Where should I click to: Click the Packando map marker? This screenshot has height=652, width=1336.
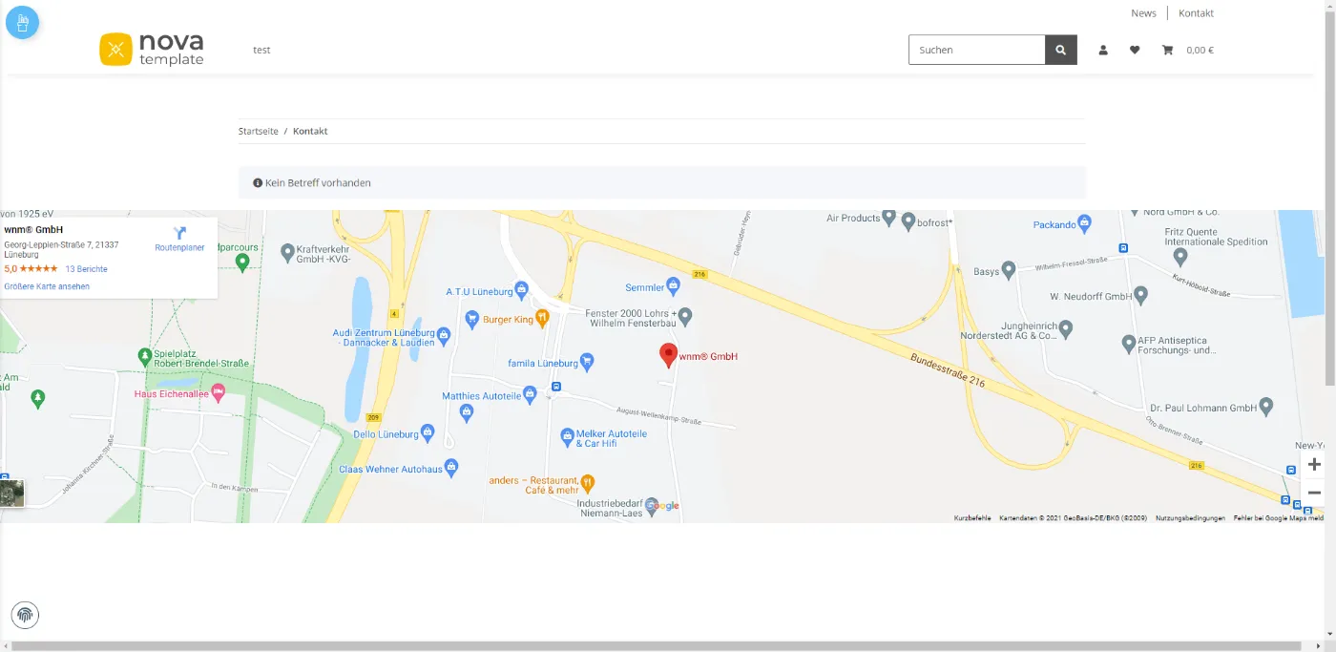[x=1085, y=223]
